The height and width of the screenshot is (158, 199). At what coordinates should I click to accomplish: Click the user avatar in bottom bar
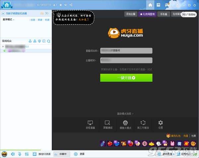tap(4, 154)
